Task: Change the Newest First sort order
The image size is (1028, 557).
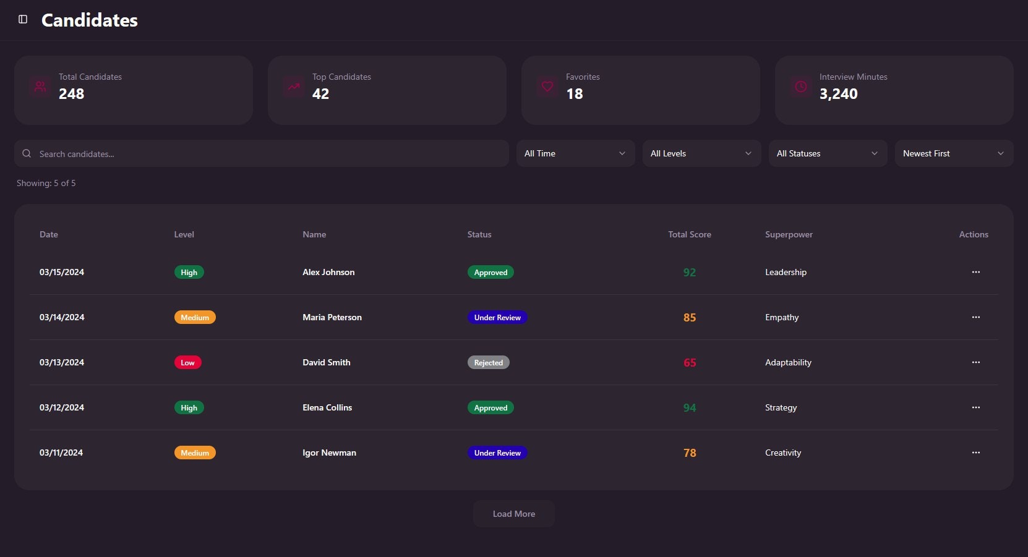Action: point(953,153)
